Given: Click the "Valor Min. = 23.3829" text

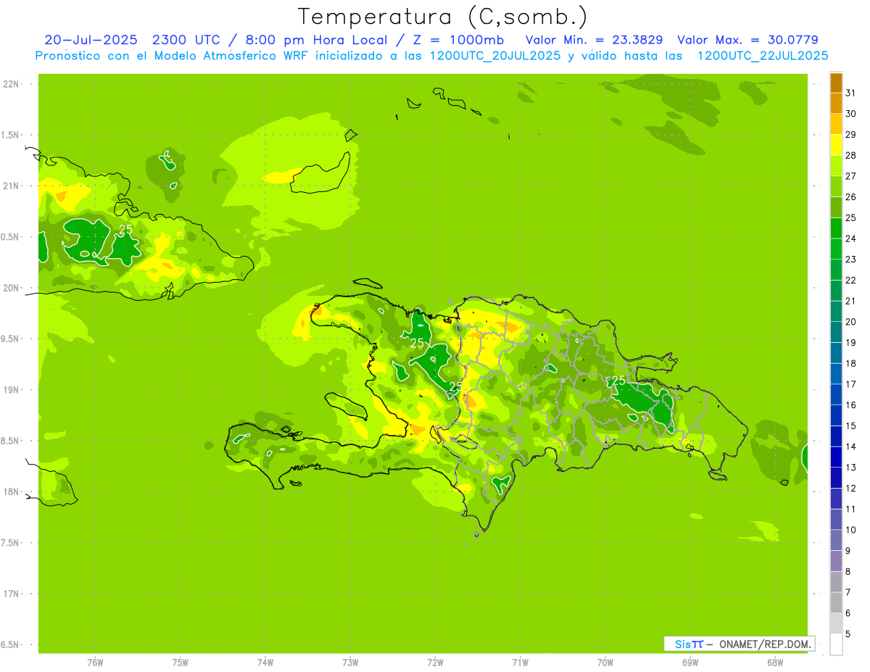Looking at the screenshot, I should pyautogui.click(x=593, y=40).
